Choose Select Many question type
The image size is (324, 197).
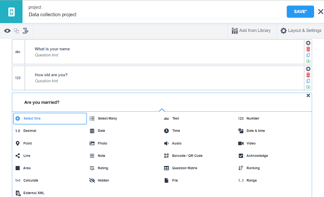tap(107, 119)
